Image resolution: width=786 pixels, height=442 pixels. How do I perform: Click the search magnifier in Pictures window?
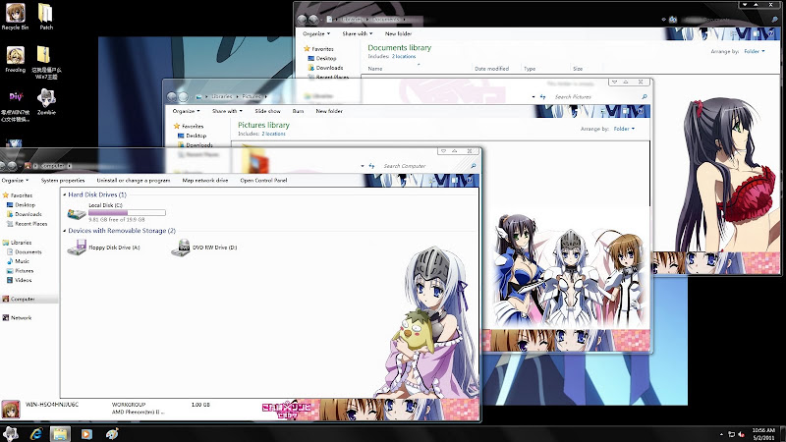coord(645,96)
